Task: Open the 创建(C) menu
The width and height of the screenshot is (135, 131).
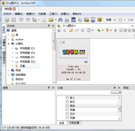Action: tap(65, 14)
